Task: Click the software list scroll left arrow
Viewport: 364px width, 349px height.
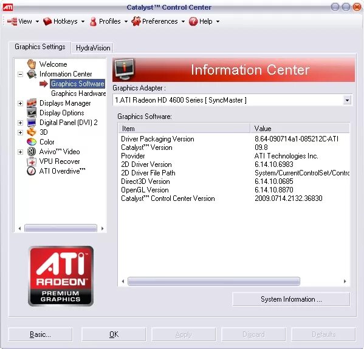Action: point(123,281)
